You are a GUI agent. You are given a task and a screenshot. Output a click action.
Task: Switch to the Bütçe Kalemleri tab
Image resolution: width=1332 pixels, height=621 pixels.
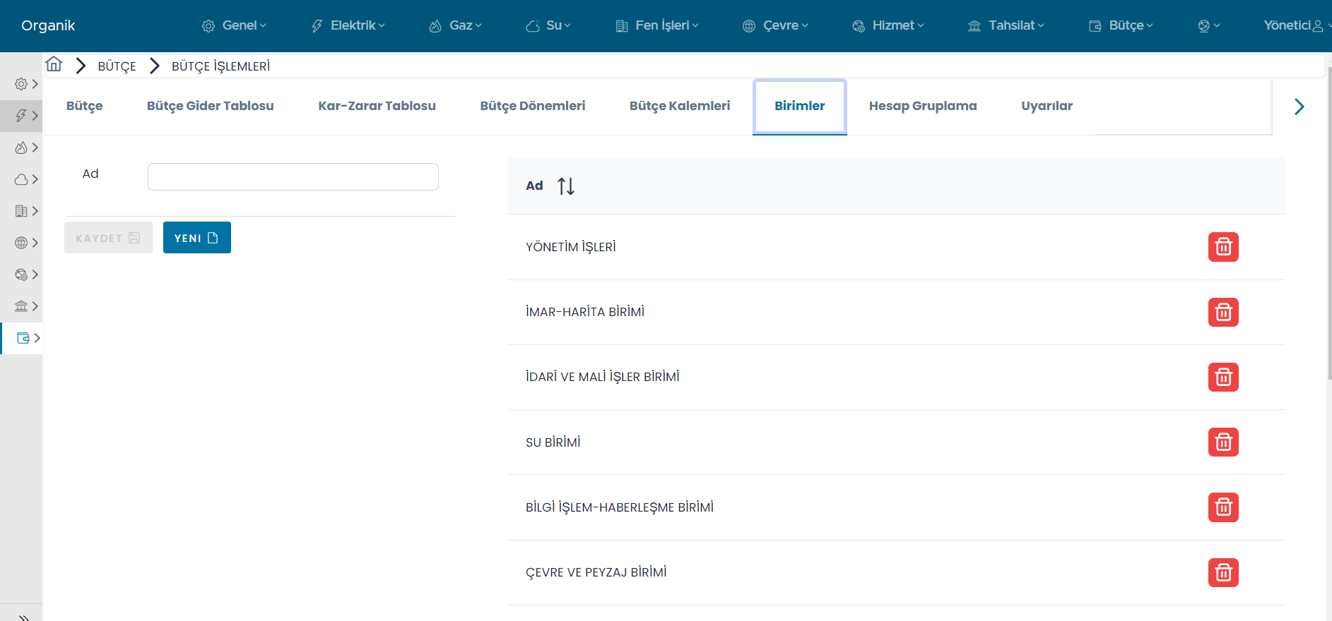pos(679,106)
